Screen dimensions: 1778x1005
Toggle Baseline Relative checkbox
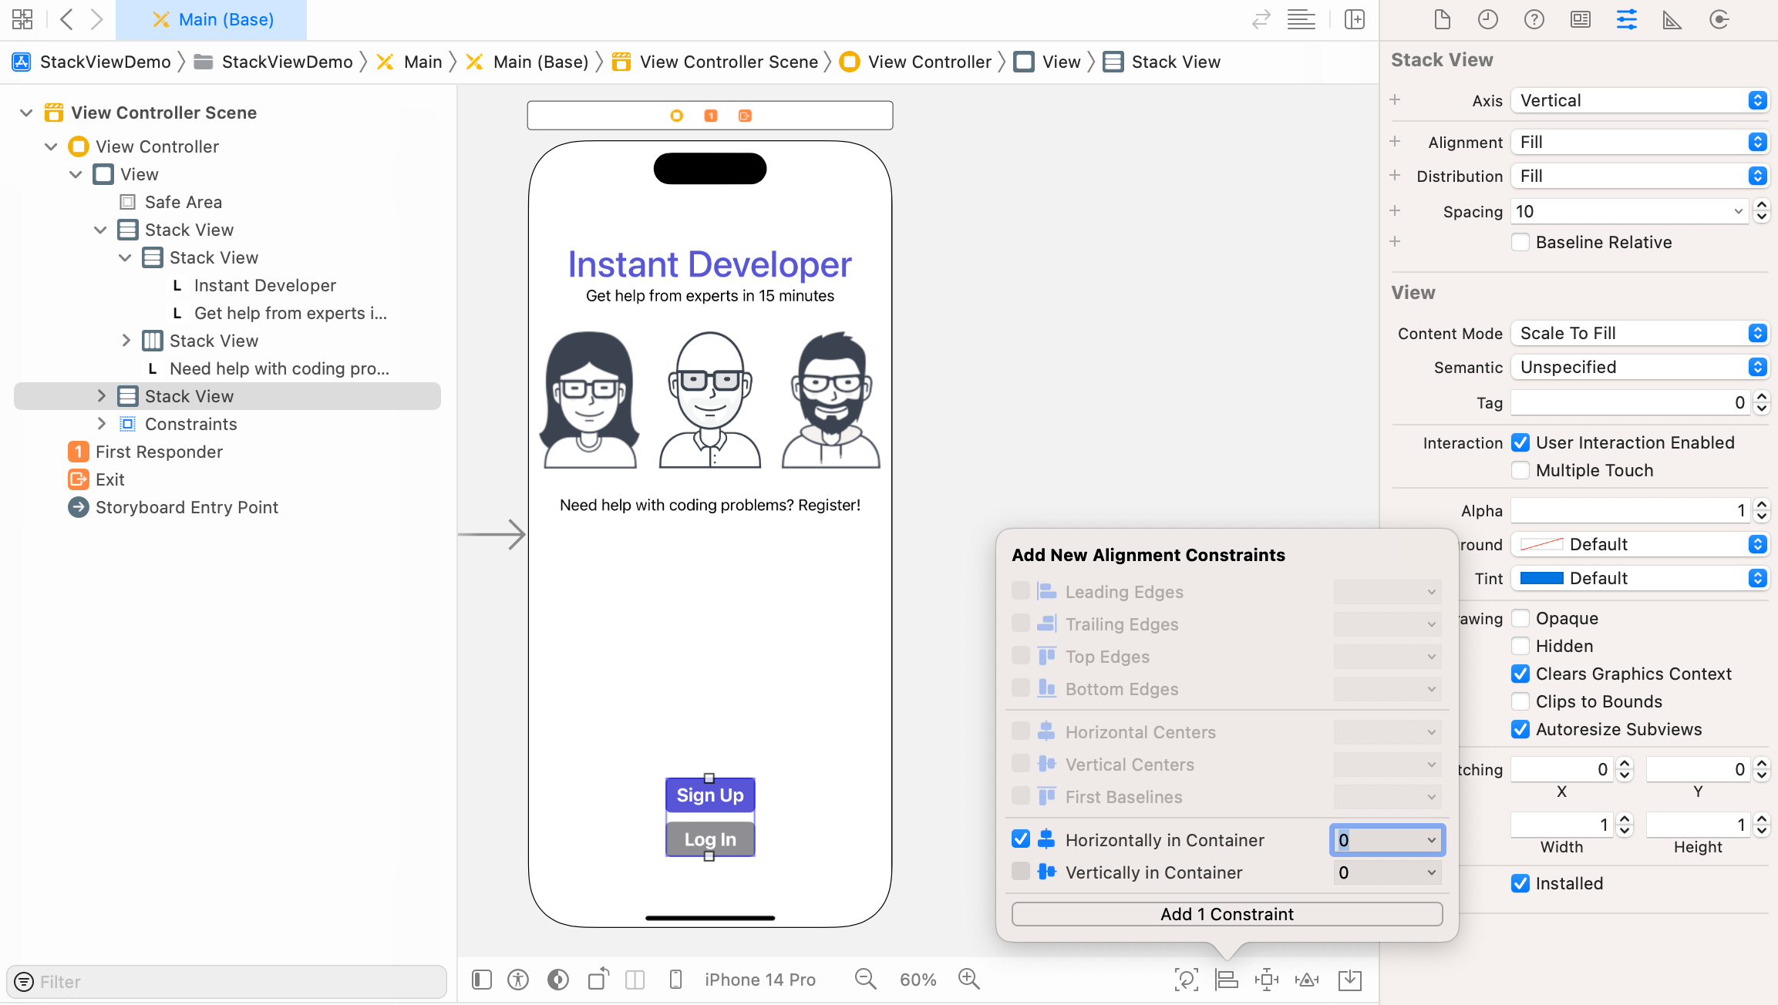pyautogui.click(x=1519, y=240)
